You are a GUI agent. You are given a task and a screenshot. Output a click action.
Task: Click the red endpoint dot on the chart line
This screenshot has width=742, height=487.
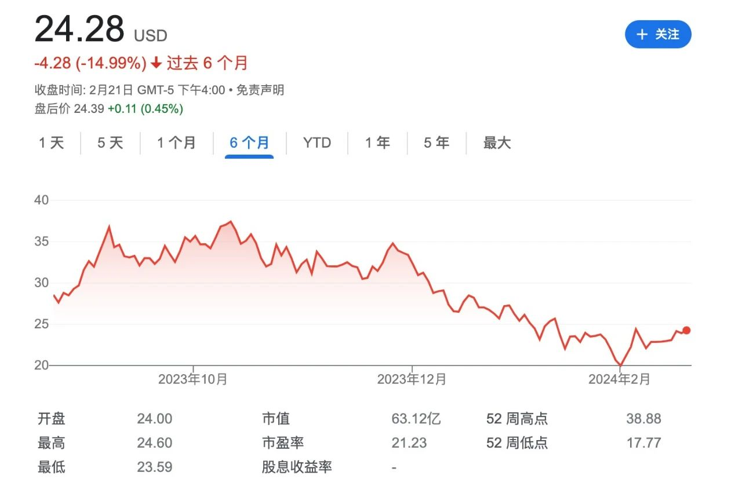(686, 330)
